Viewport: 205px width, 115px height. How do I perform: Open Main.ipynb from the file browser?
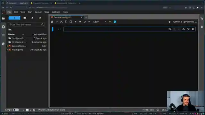(x=17, y=50)
